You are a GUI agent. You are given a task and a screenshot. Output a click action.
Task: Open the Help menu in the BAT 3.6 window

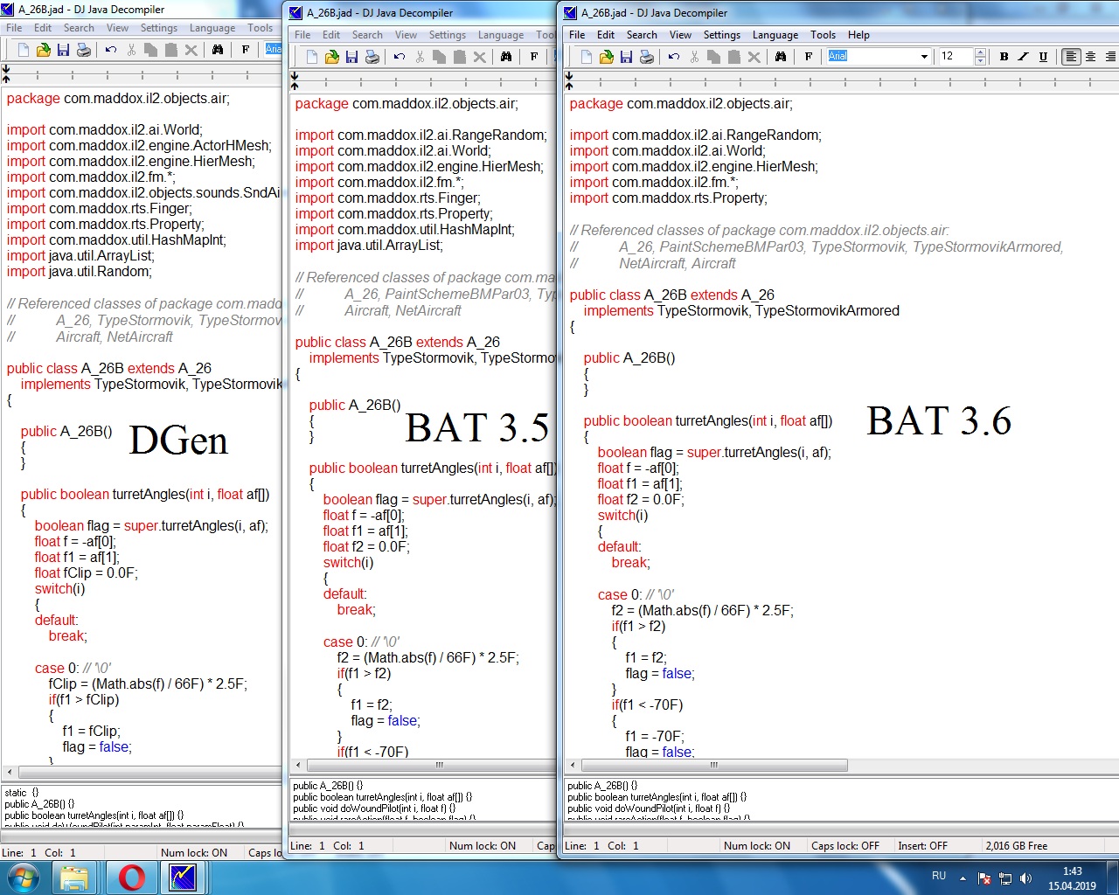coord(858,35)
